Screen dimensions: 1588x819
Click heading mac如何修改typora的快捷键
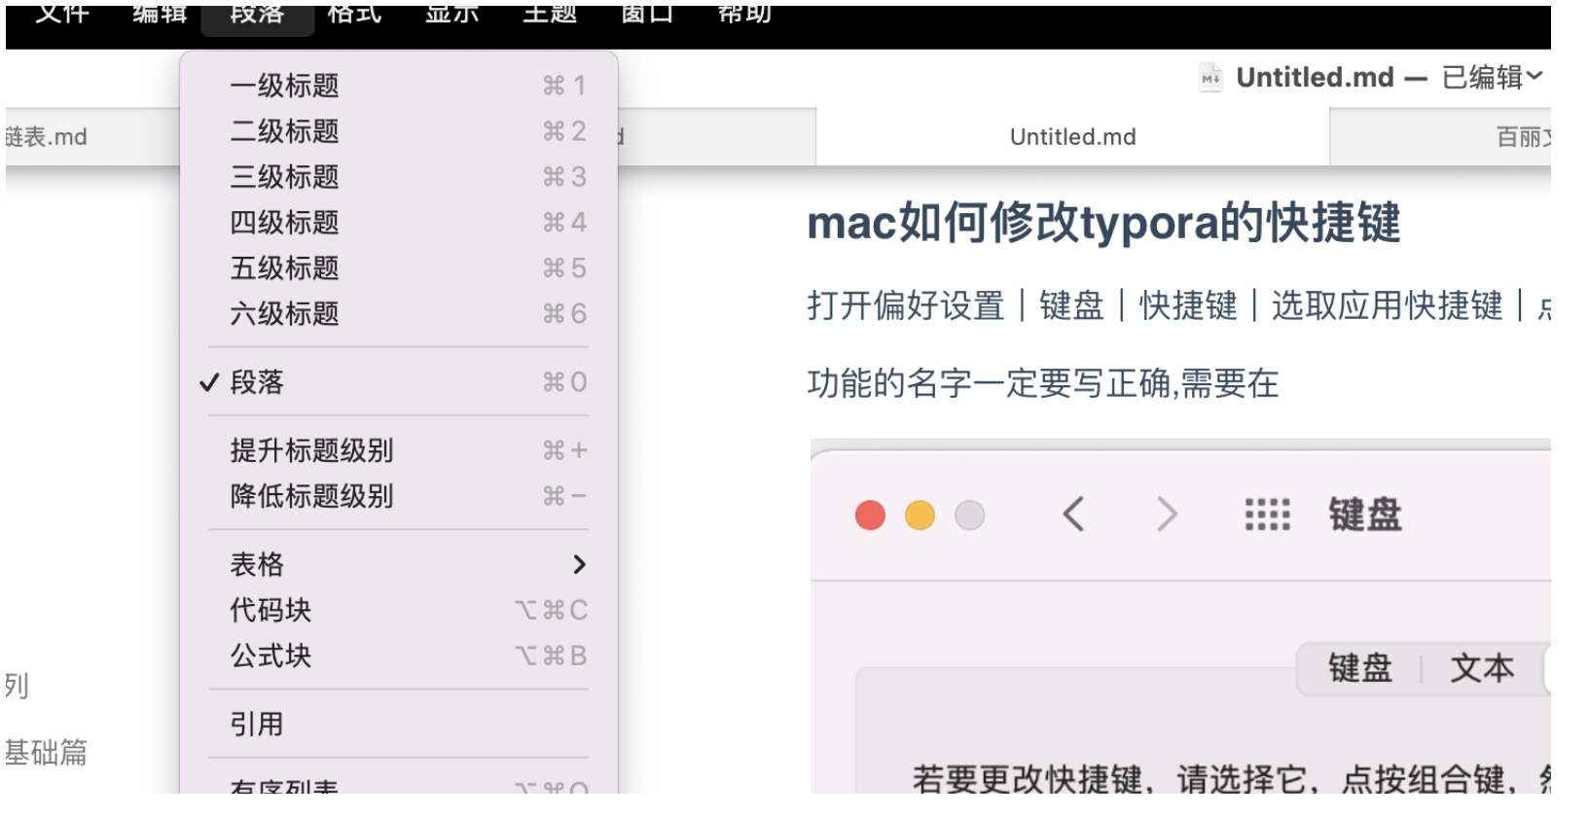coord(1104,223)
